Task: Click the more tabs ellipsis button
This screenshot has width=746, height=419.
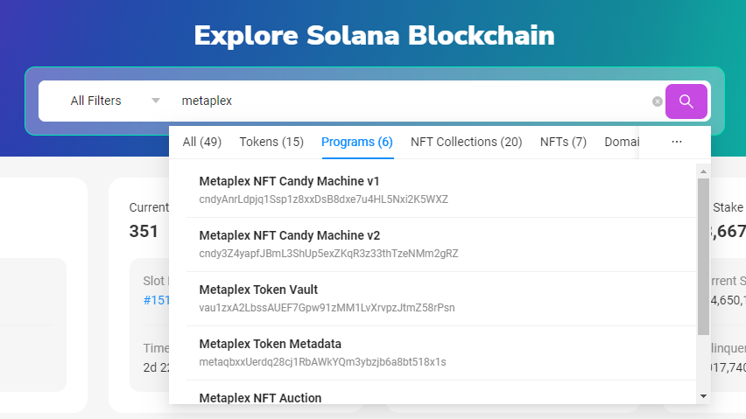Action: tap(676, 142)
